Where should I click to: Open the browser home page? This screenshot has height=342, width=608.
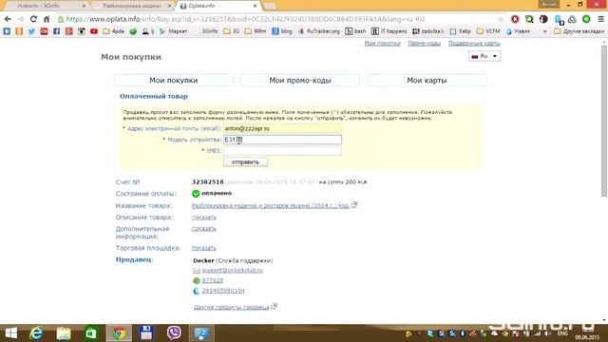click(x=47, y=19)
